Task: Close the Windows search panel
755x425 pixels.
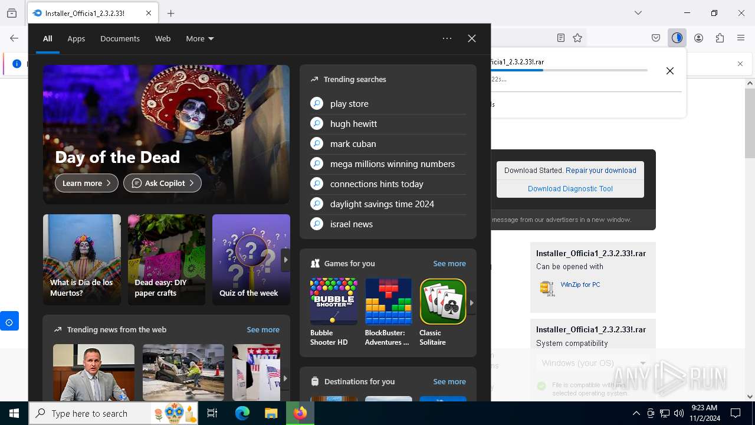Action: coord(472,38)
